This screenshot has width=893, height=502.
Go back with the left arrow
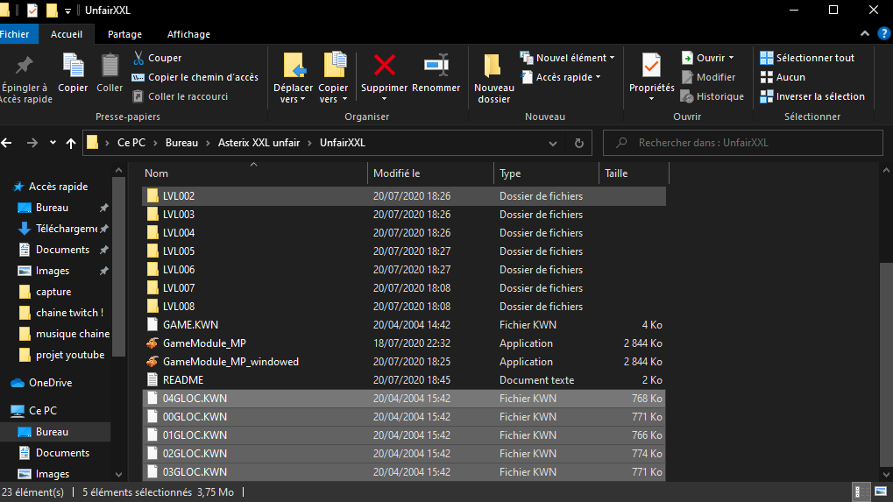[7, 143]
